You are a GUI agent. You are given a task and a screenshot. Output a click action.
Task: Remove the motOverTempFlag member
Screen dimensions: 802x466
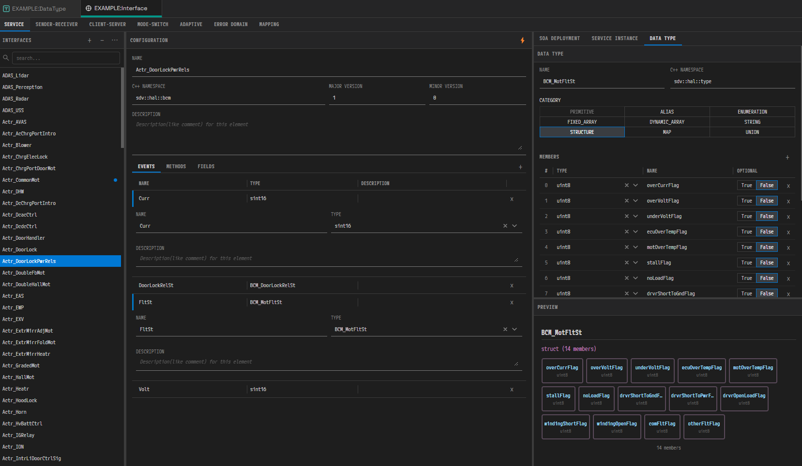point(788,248)
